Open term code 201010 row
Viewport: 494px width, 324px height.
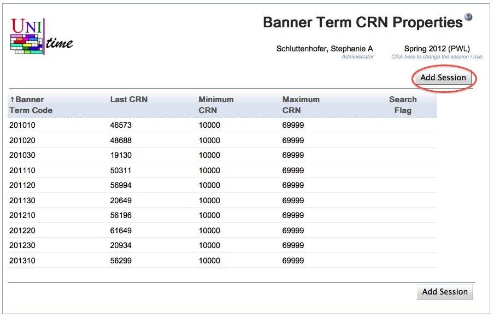click(x=222, y=125)
